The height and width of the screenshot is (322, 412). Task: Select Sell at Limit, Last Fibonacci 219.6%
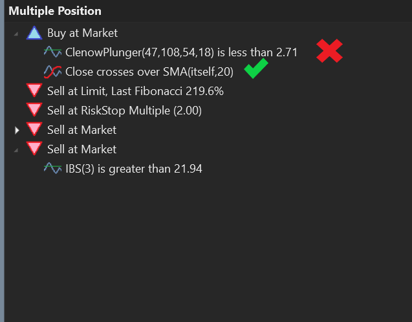click(x=135, y=91)
